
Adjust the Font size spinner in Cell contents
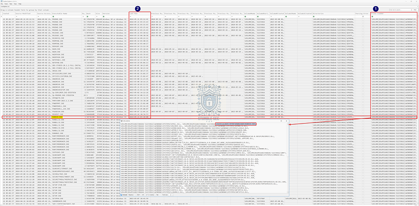coord(171,195)
